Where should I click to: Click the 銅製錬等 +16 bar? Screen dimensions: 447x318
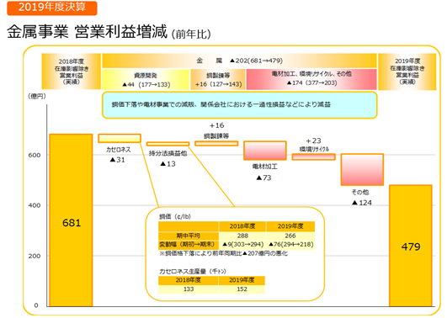(x=216, y=143)
